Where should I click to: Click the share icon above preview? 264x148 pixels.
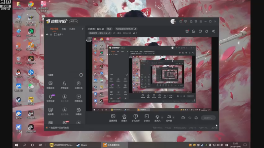(213, 31)
